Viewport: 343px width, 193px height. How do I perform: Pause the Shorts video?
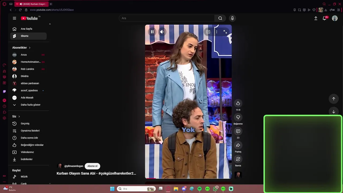pos(152,32)
